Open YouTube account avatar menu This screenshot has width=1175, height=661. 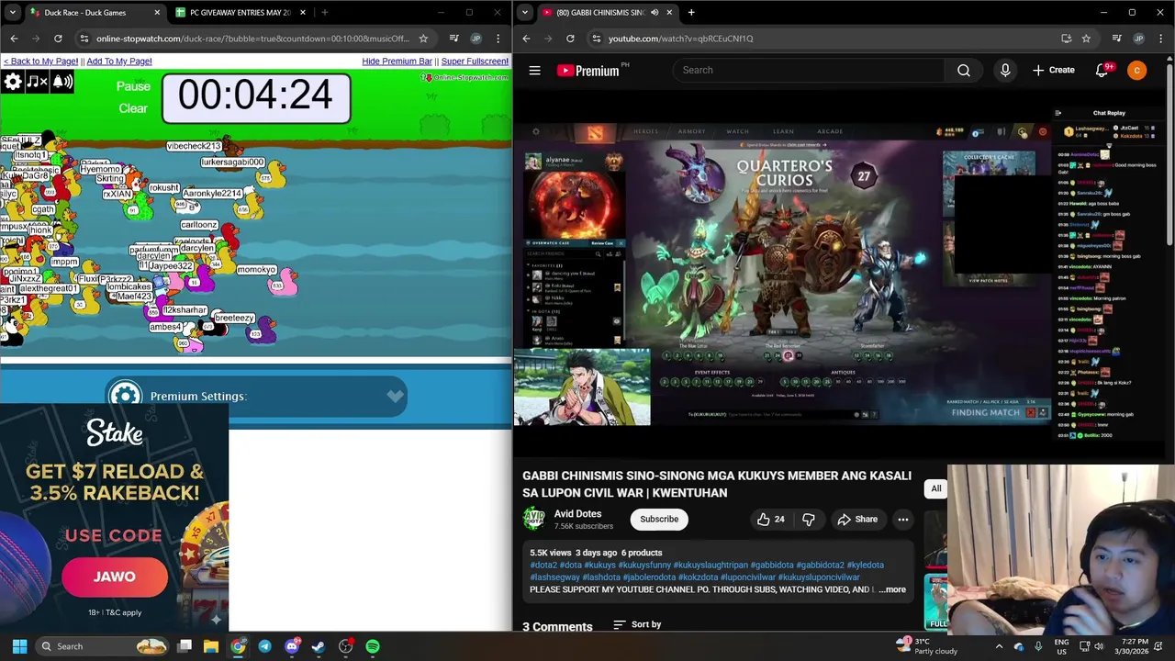coord(1136,70)
